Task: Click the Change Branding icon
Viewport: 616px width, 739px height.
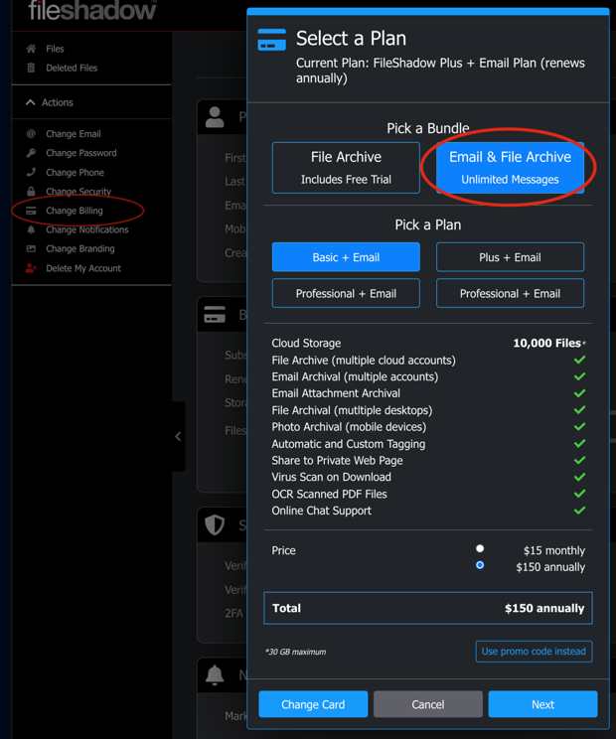Action: click(31, 248)
